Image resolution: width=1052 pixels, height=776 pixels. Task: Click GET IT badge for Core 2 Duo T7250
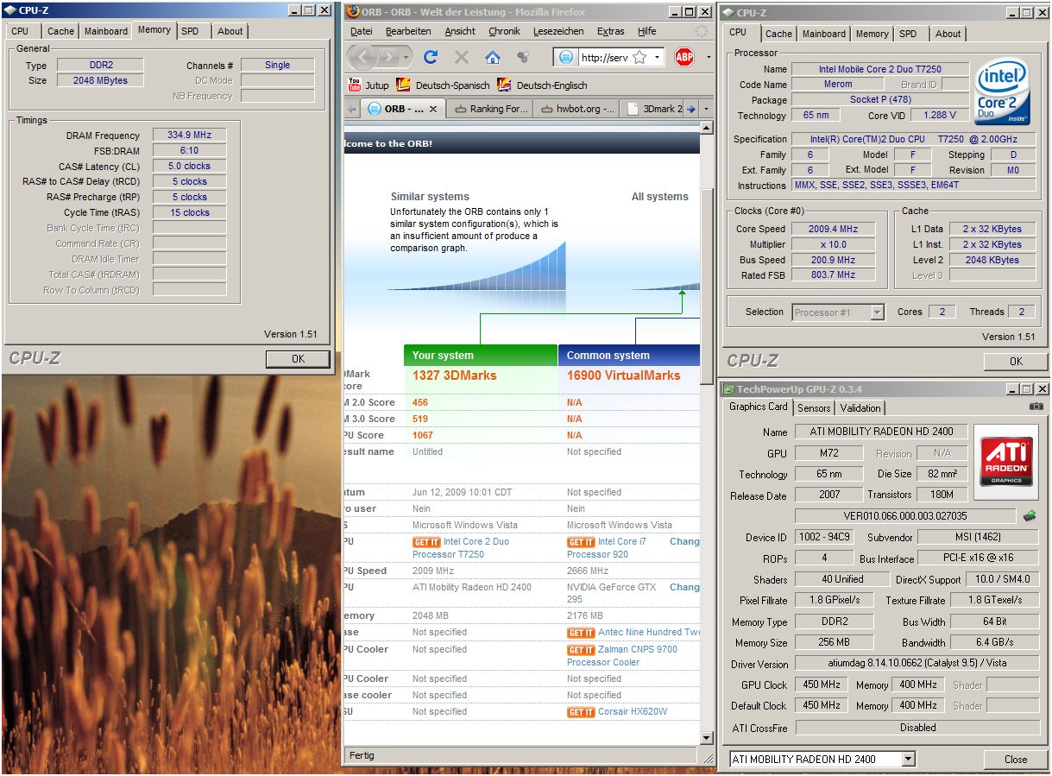pos(426,542)
